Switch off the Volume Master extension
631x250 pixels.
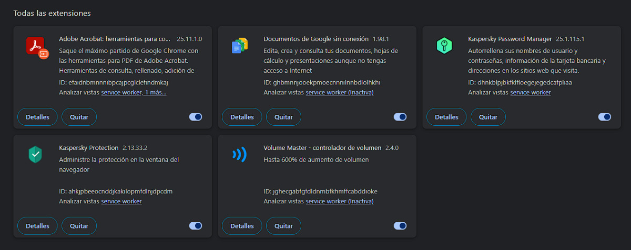(x=400, y=226)
